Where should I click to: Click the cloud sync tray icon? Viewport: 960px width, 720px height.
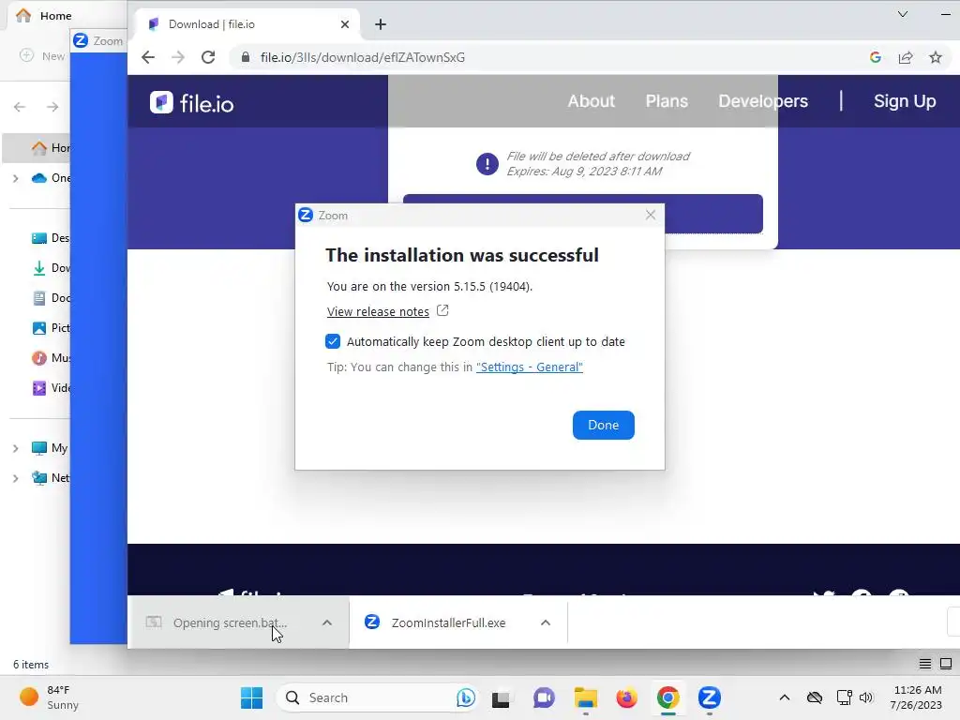pos(815,697)
